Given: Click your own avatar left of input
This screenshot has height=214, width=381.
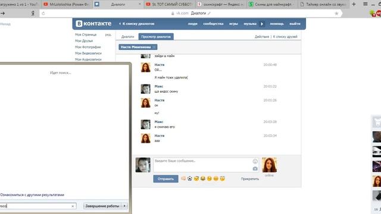Looking at the screenshot, I should click(x=143, y=165).
